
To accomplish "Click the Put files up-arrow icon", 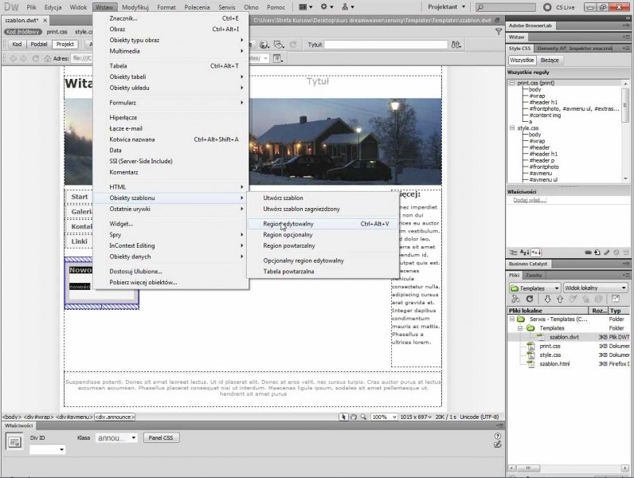I will click(559, 299).
